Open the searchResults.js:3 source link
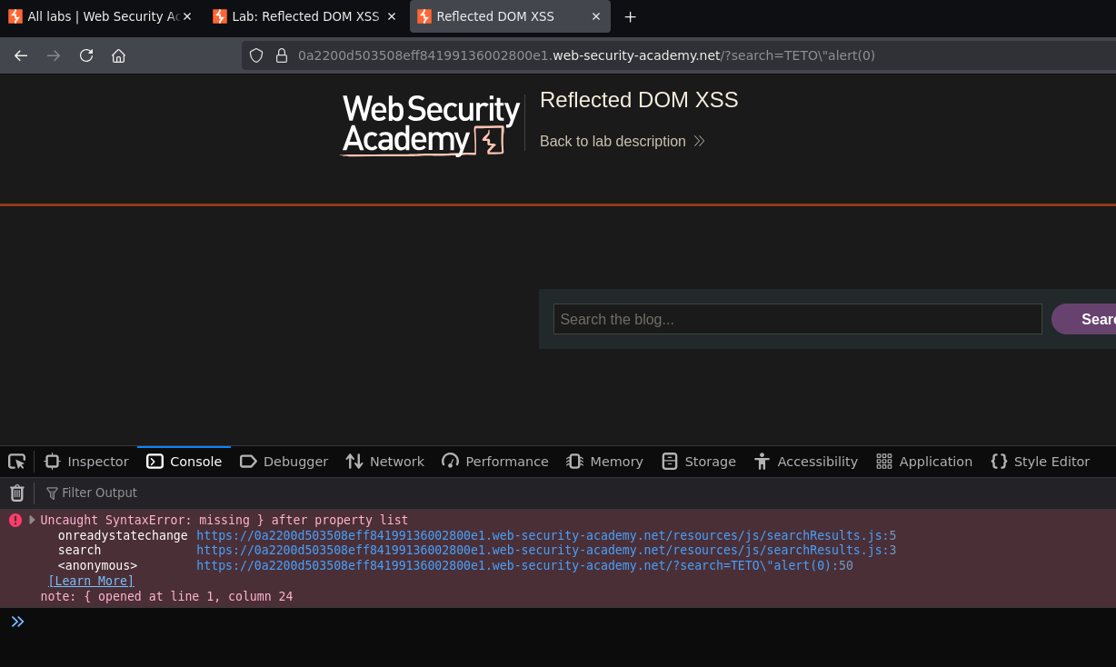The image size is (1116, 667). pos(546,550)
